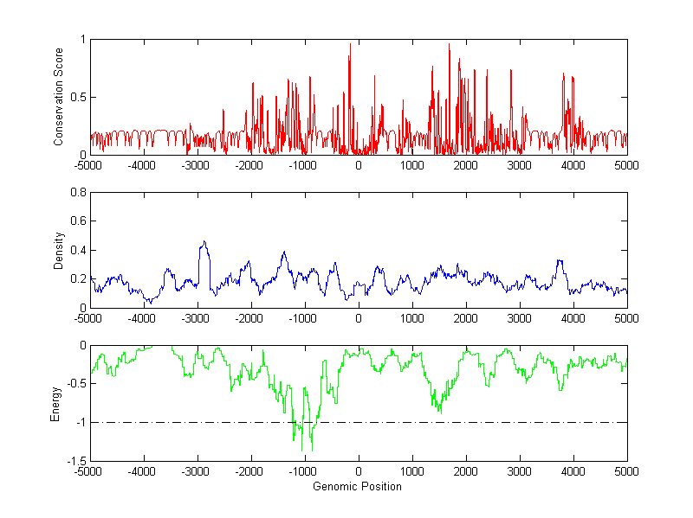Click the -0.5 tick label on Energy axis
Screen dimensions: 693x518
tap(75, 384)
